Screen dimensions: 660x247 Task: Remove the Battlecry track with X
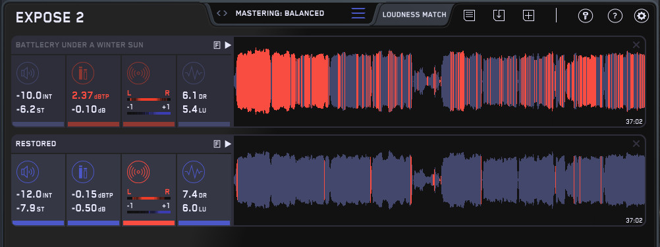tap(636, 45)
